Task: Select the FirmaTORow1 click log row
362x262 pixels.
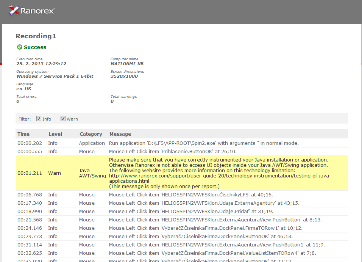Action: click(x=182, y=228)
